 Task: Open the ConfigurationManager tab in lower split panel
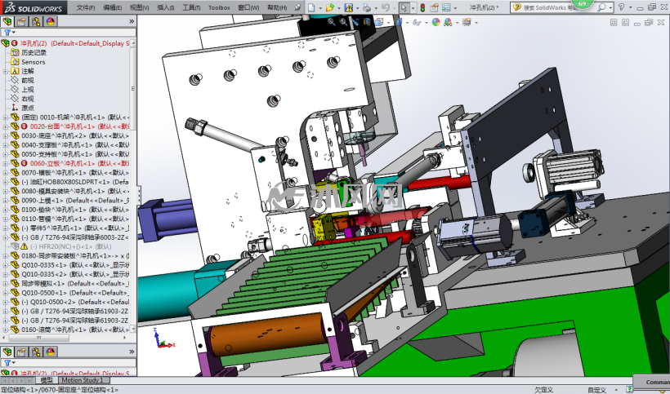pos(36,352)
